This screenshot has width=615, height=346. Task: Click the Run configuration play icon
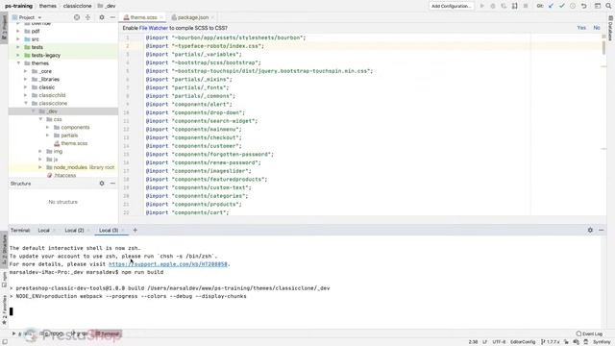(482, 6)
